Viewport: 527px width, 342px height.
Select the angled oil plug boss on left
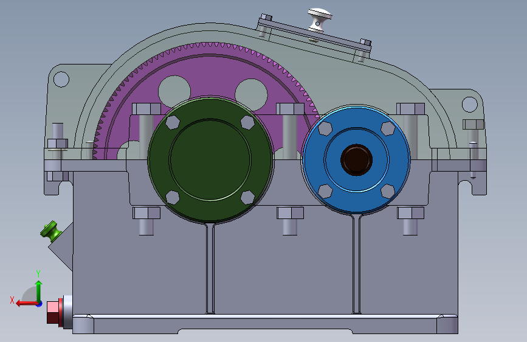point(63,246)
